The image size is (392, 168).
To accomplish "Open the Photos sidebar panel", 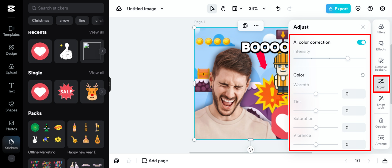I will coord(11,126).
